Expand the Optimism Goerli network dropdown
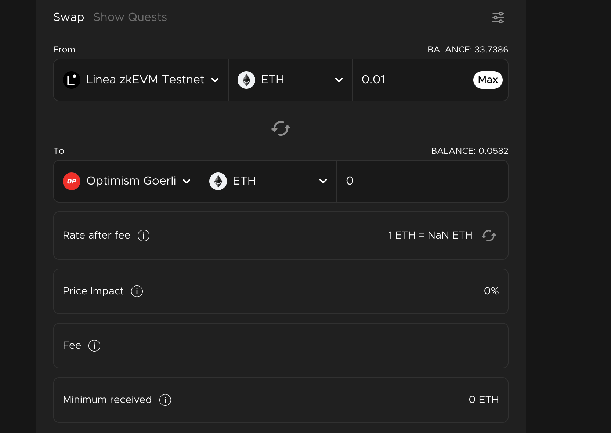The image size is (611, 433). (187, 181)
